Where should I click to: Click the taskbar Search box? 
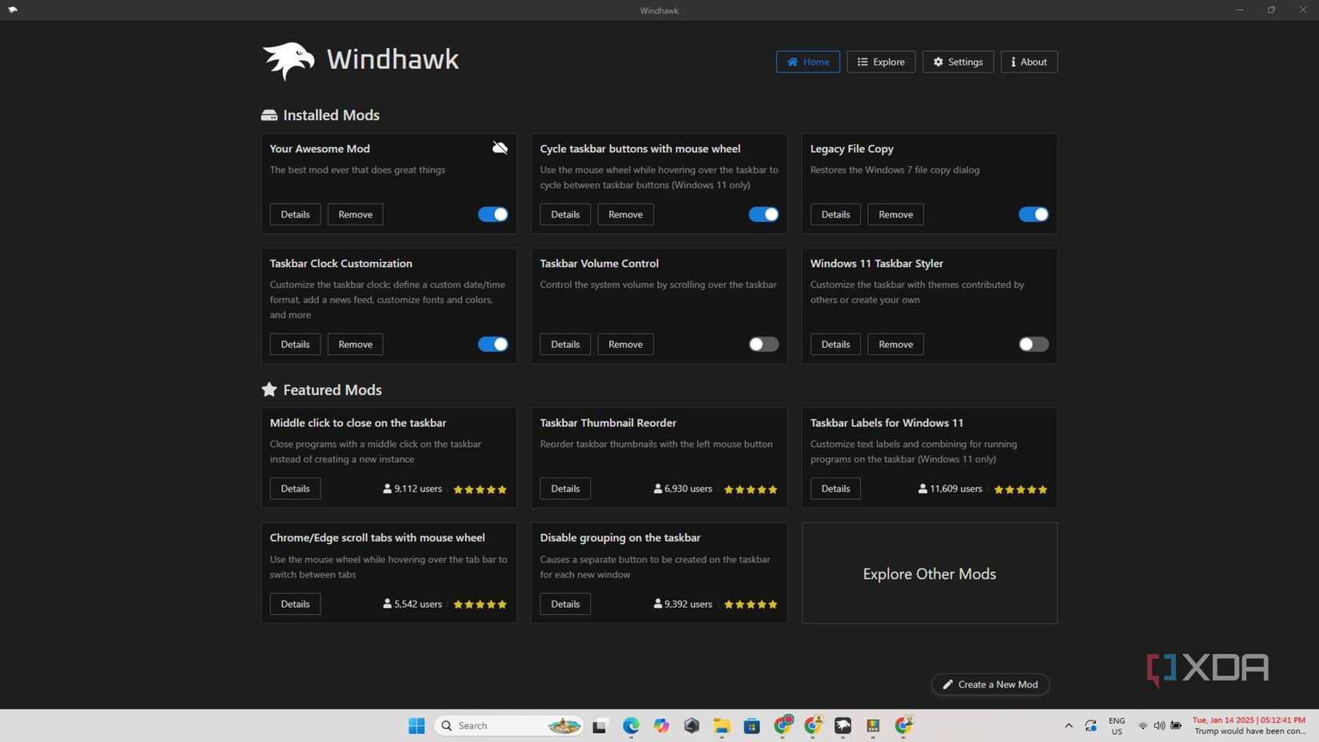coord(509,725)
